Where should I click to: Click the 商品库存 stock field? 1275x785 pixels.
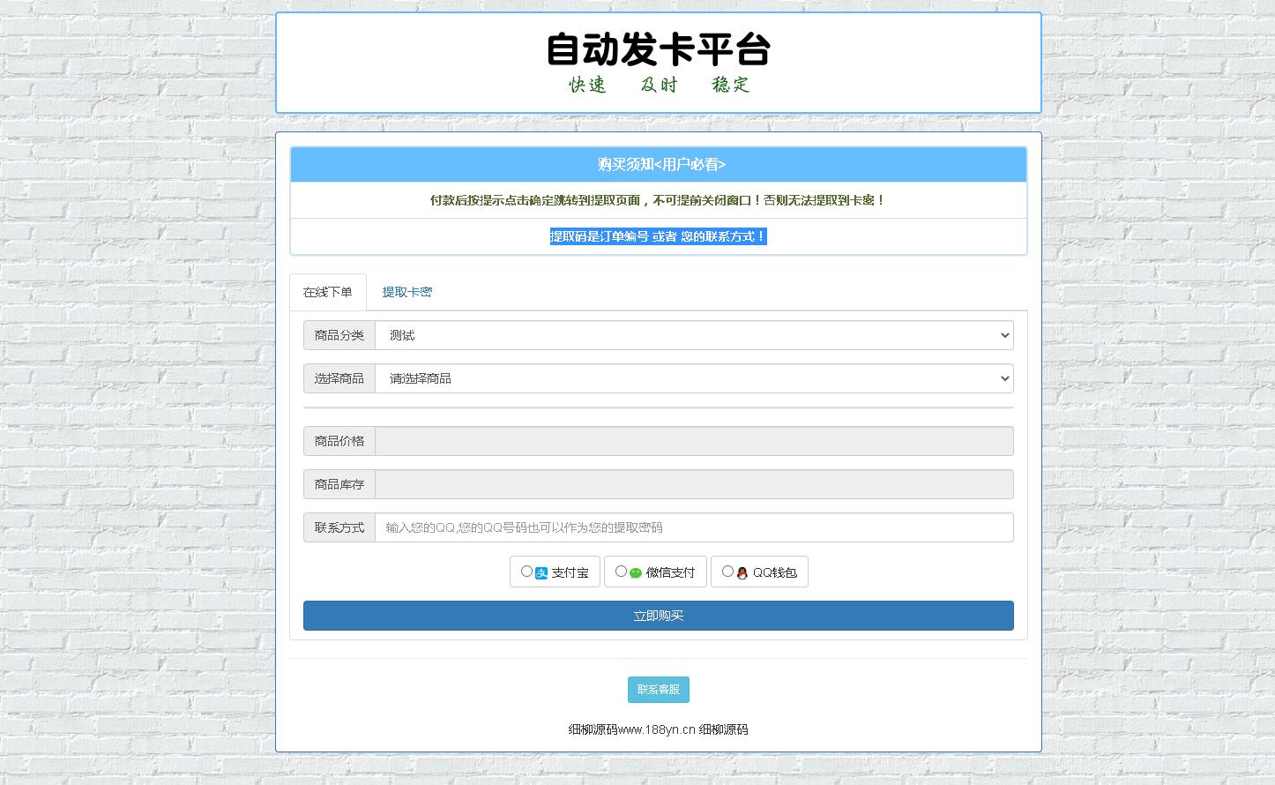(x=693, y=483)
